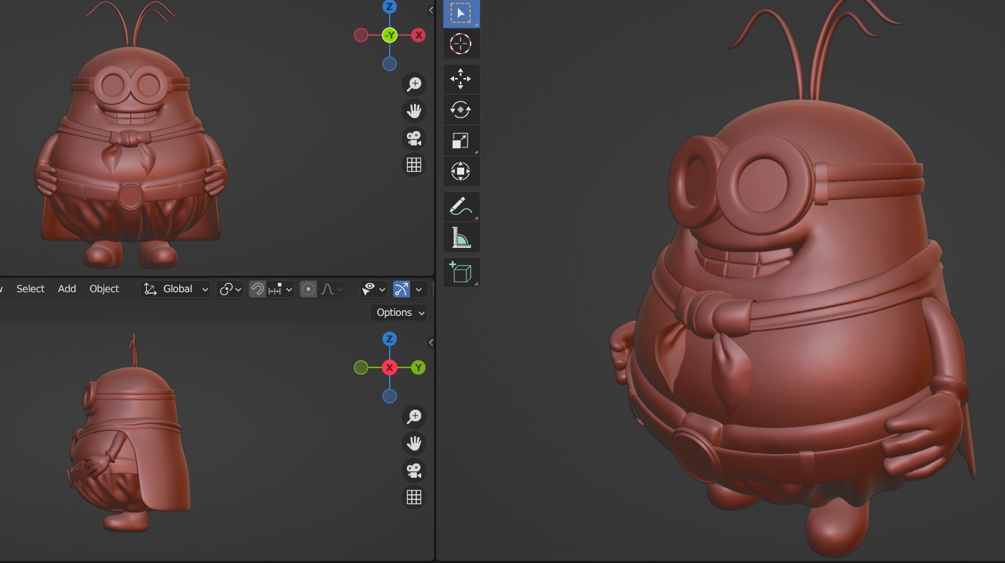Open the Object menu
The image size is (1005, 563).
click(x=105, y=289)
